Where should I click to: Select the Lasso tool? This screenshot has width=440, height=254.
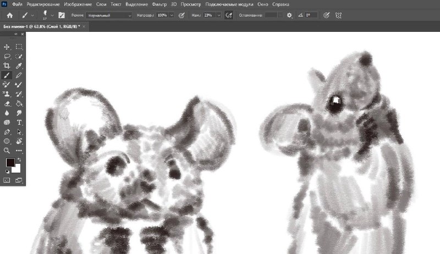[x=7, y=56]
